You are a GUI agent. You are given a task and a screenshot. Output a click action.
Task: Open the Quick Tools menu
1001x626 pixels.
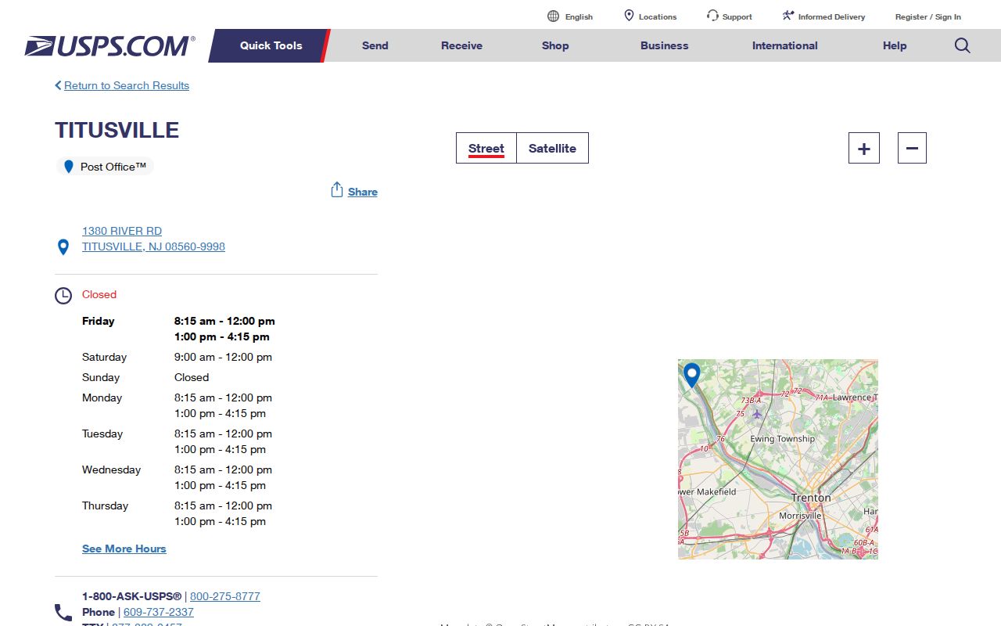[x=271, y=45]
